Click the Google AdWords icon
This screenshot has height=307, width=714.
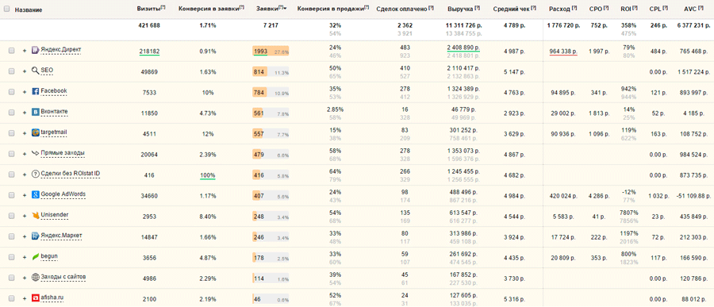click(x=35, y=194)
